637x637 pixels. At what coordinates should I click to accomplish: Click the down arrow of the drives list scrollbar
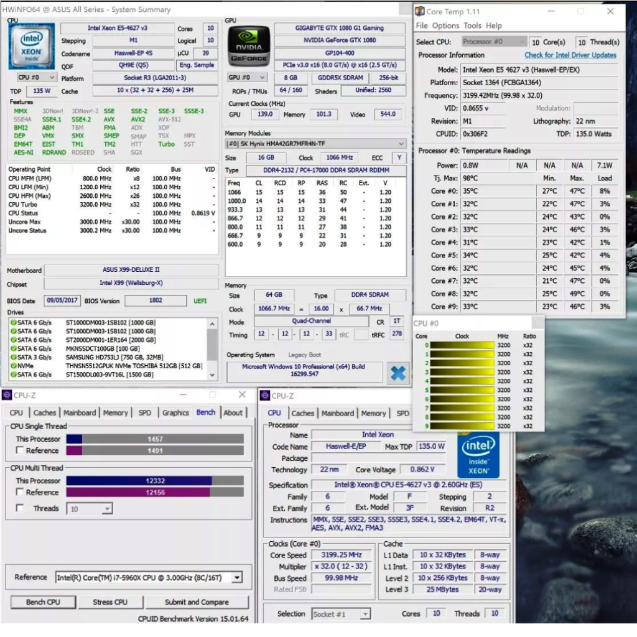pyautogui.click(x=212, y=375)
